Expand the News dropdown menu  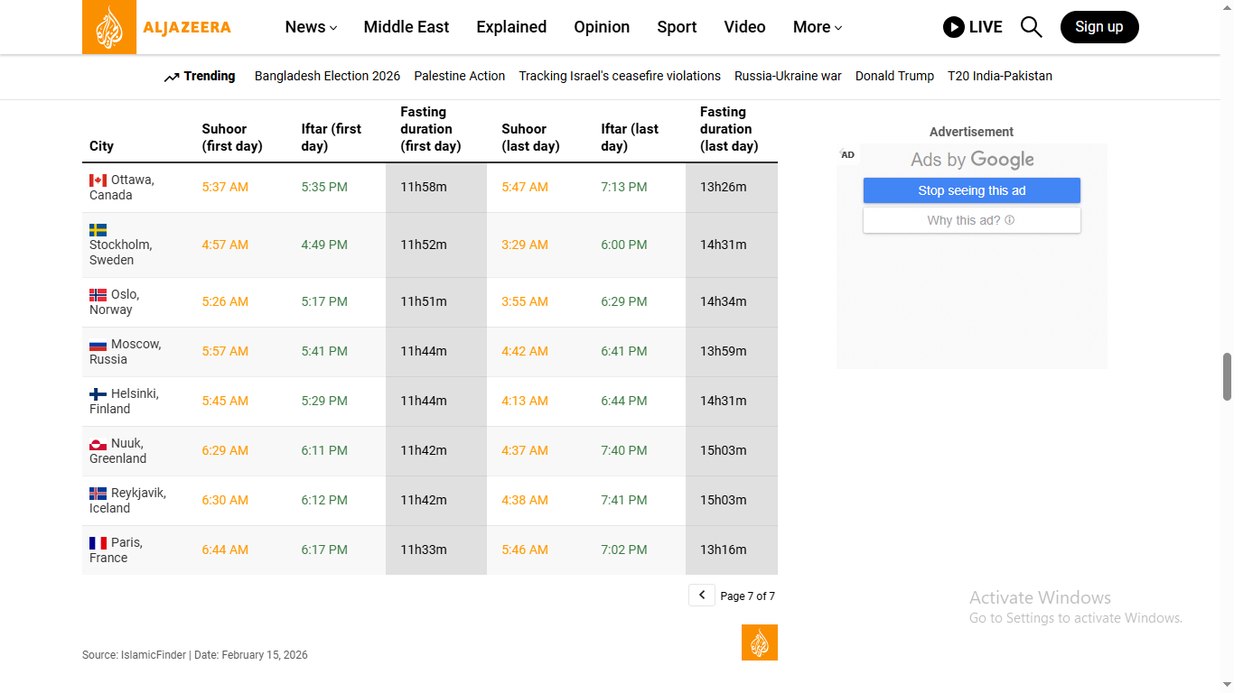pos(311,27)
